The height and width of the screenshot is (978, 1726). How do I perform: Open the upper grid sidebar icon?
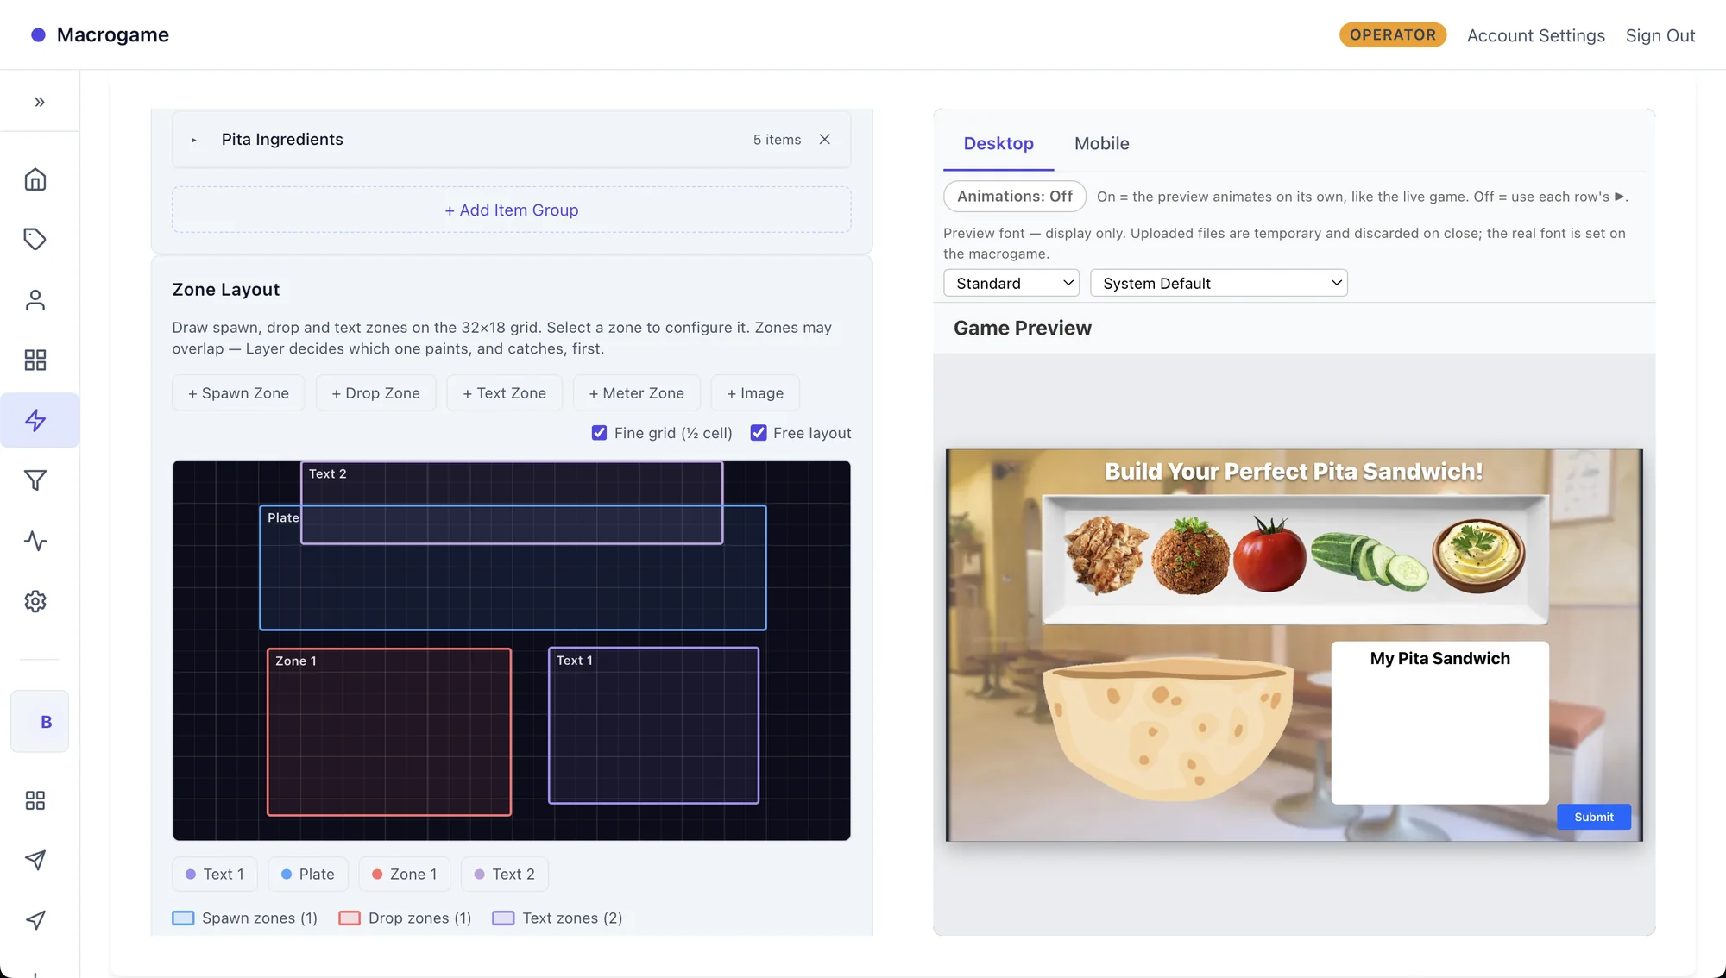(x=35, y=360)
